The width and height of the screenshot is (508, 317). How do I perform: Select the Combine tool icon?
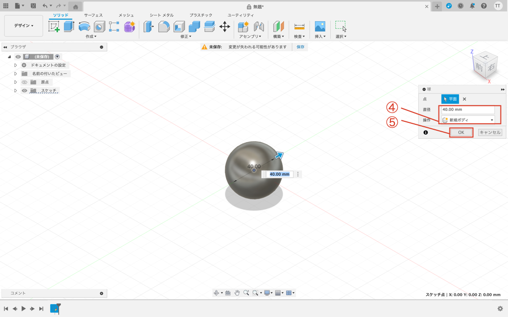point(194,27)
